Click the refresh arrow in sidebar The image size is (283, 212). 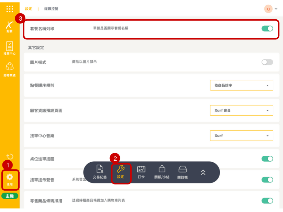(x=10, y=157)
